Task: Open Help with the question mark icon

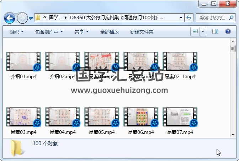Action: [228, 31]
